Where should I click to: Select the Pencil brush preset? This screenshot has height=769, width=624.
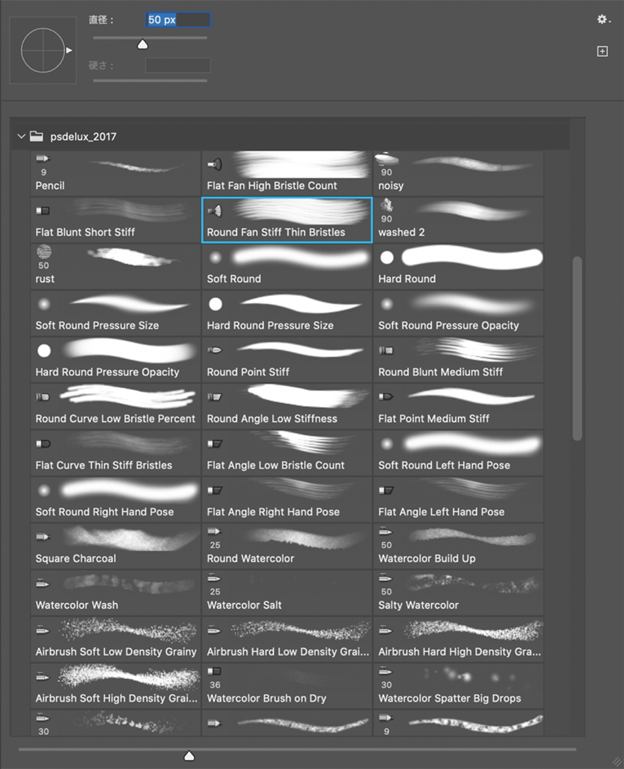115,173
